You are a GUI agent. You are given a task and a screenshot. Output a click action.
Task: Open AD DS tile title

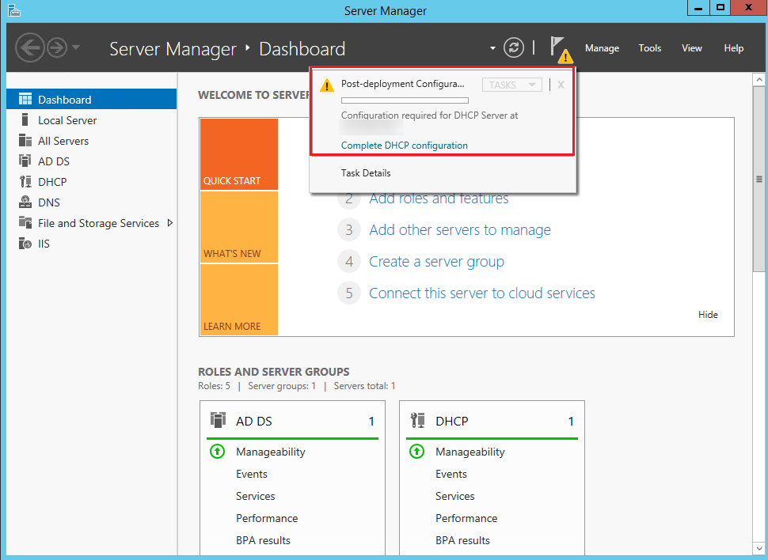253,422
